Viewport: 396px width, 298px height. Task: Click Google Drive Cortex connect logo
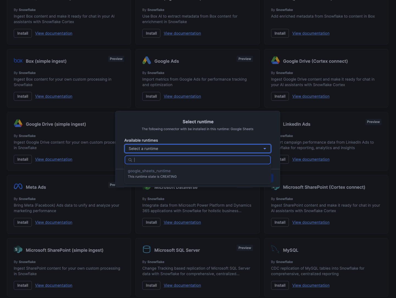click(x=275, y=60)
